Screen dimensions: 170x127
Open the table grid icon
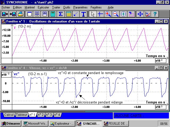tap(68, 14)
